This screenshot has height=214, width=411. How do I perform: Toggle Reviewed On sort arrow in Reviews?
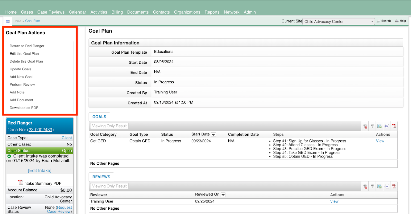pyautogui.click(x=223, y=195)
